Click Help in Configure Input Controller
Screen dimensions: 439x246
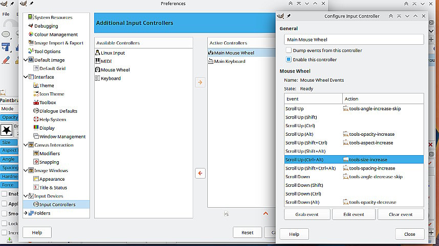point(294,234)
